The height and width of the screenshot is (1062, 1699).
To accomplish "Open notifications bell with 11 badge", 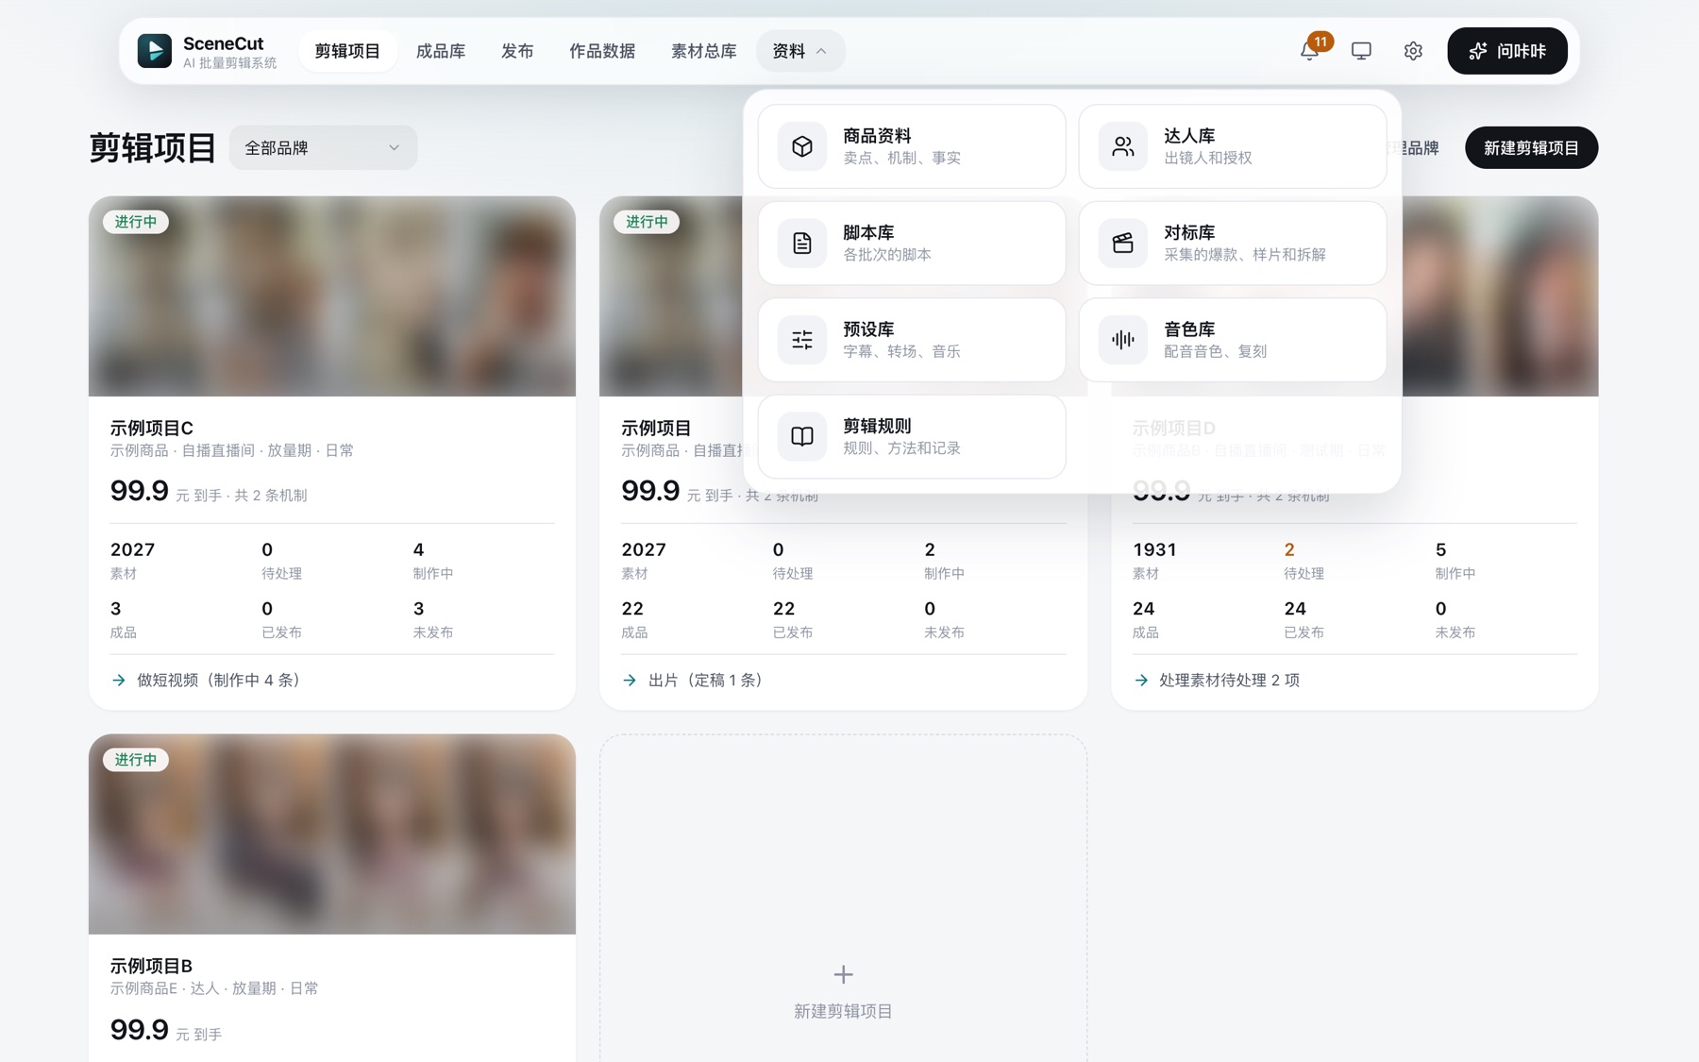I will tap(1310, 51).
